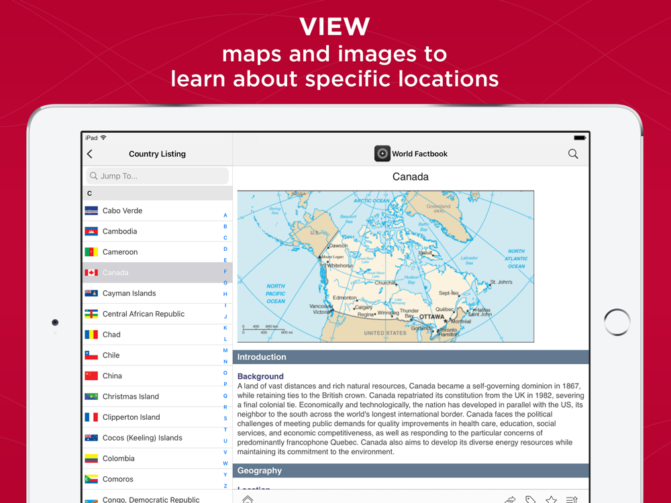Select Colombia from the list
Screen dimensions: 671x503
[158, 459]
